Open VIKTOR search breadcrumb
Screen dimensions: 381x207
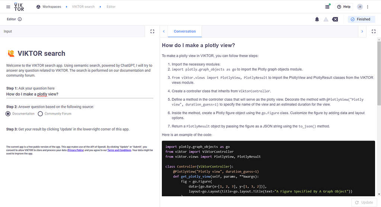click(x=83, y=7)
